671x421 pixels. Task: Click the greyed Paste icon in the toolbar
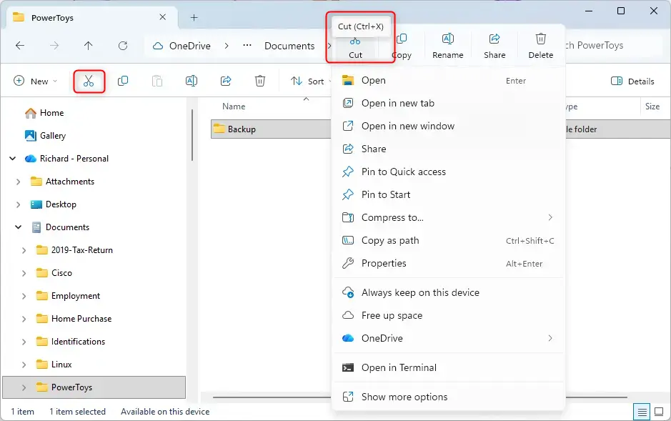pyautogui.click(x=157, y=81)
